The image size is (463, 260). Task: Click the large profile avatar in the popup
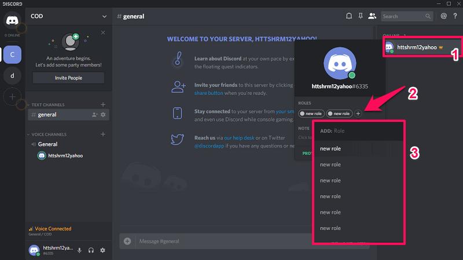(340, 63)
